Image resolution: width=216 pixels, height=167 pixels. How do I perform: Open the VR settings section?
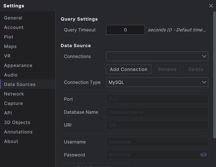(7, 56)
